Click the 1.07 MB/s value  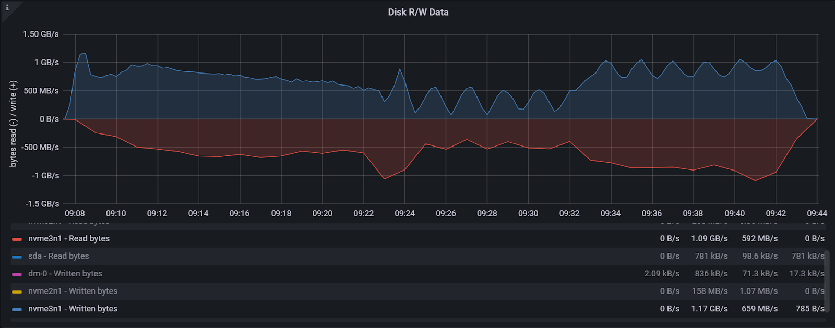[x=758, y=291]
